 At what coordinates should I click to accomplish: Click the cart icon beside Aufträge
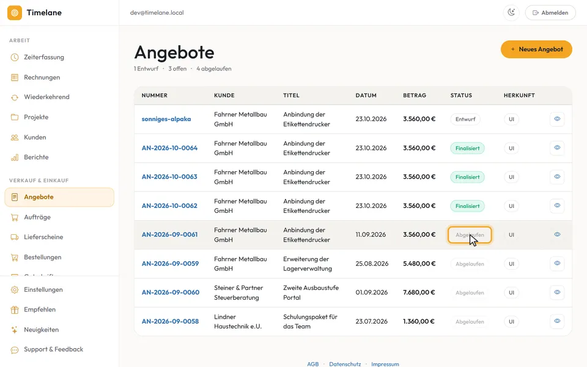click(x=15, y=217)
